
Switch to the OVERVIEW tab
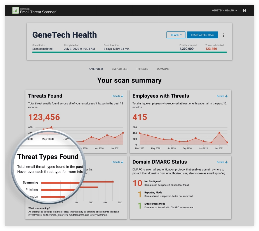96,69
